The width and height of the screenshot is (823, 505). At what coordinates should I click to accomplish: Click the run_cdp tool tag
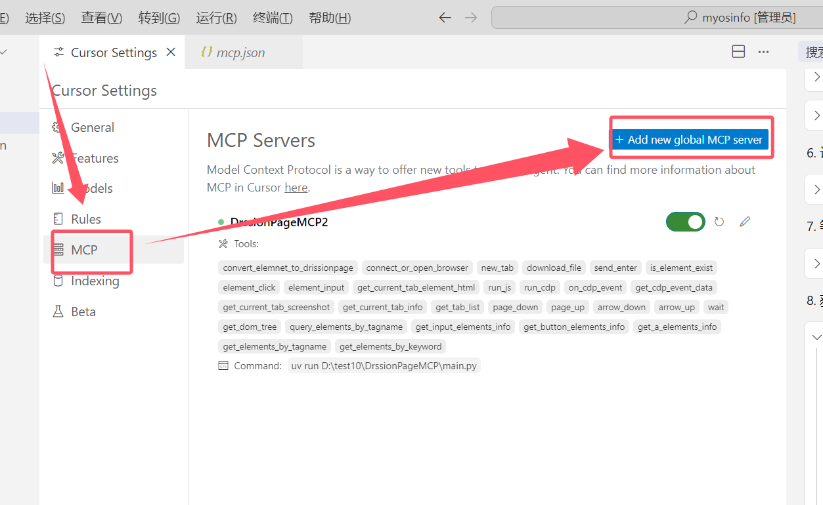[x=540, y=287]
